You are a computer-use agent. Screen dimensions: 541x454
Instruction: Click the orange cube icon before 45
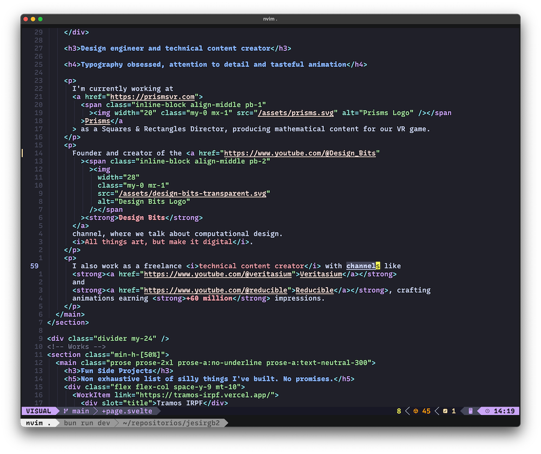tap(415, 411)
